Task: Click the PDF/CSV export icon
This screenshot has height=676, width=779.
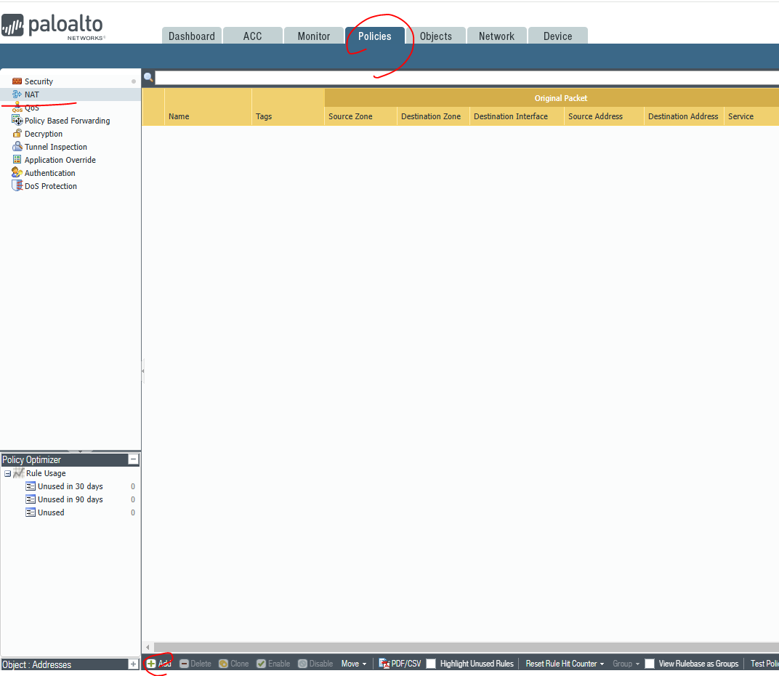Action: 384,664
